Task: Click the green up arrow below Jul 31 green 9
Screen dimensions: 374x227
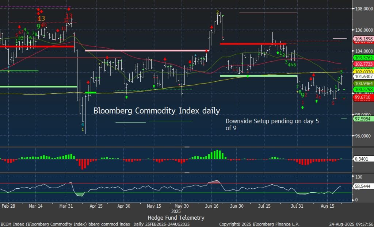Action: click(302, 107)
